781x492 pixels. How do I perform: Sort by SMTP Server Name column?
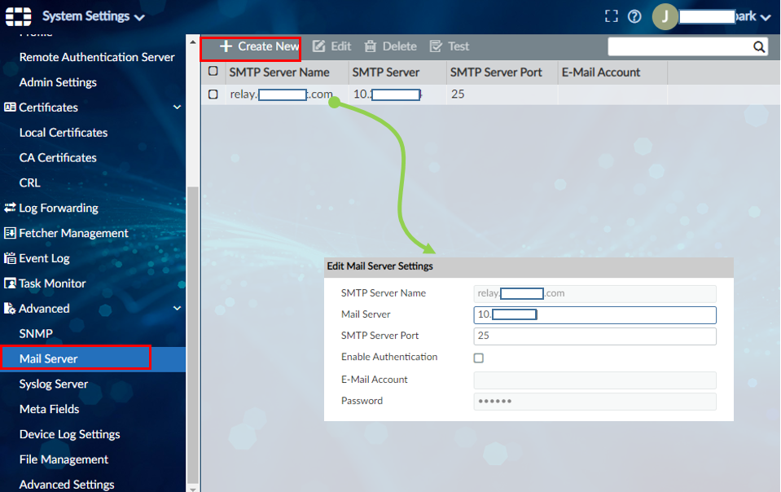point(279,72)
